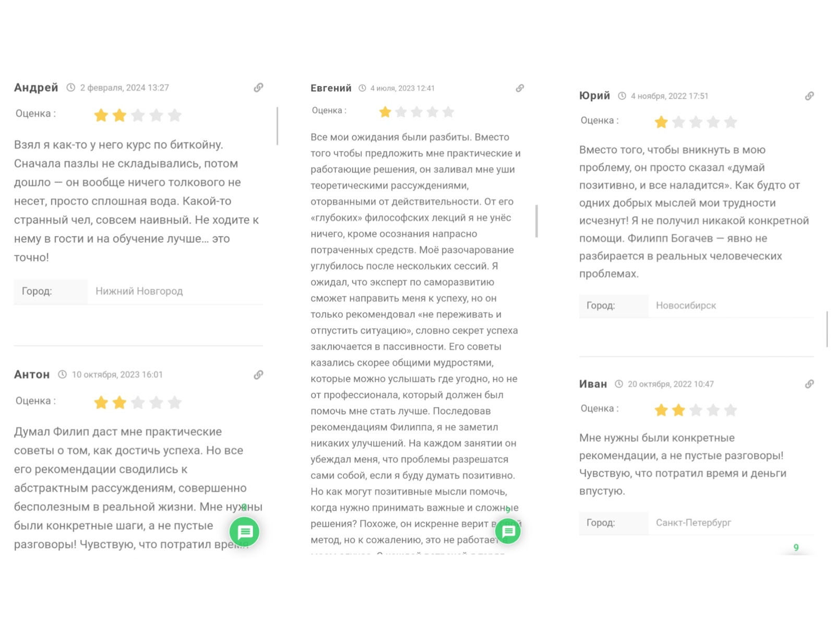Copy link icon for Иван's review
The image size is (835, 626).
pyautogui.click(x=809, y=384)
